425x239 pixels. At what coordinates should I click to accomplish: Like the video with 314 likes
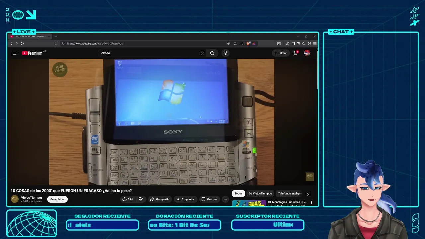(x=128, y=199)
